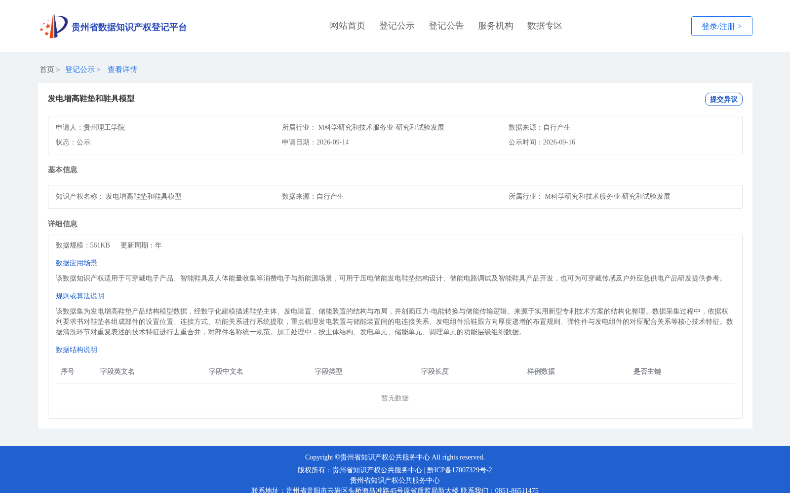Open 数据专区 in the top menu

545,26
